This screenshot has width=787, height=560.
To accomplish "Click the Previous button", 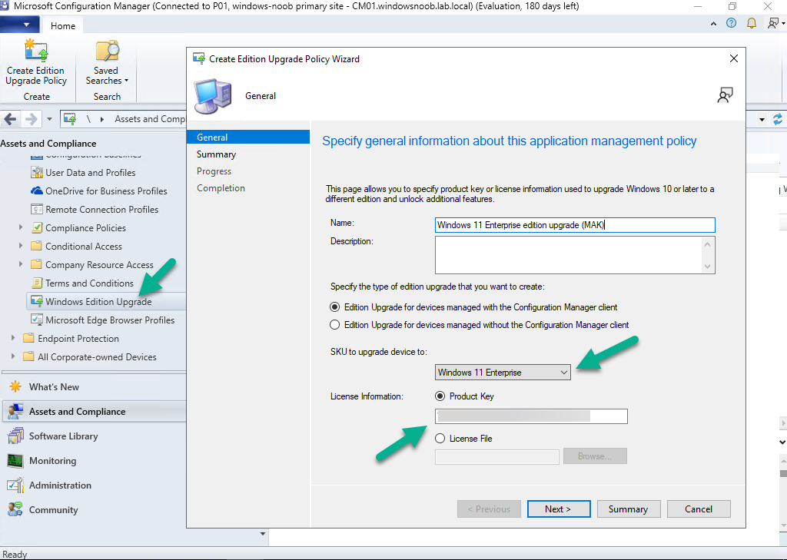I will tap(489, 509).
